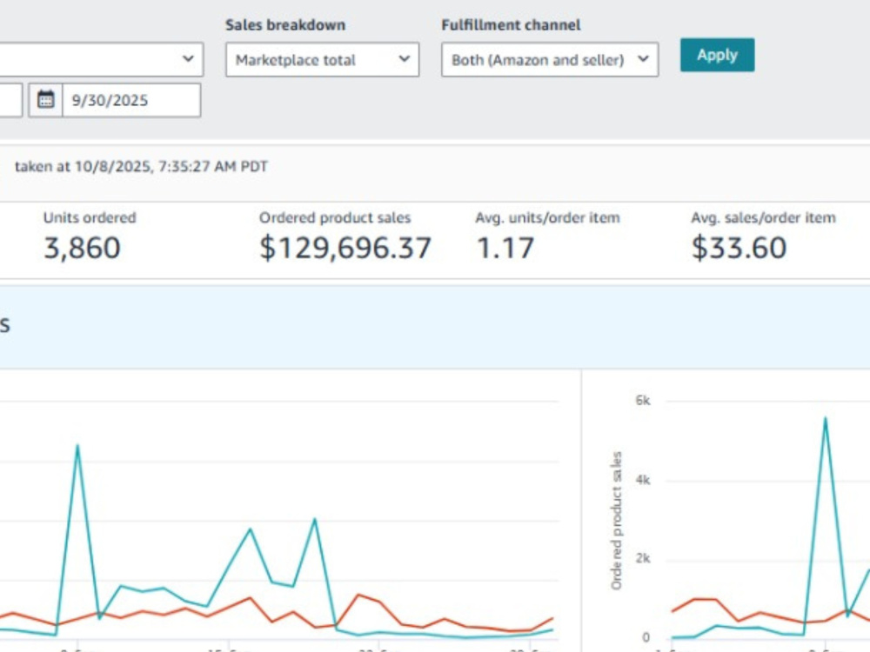Viewport: 870px width, 652px height.
Task: Click the snapshot taken timestamp text
Action: coord(141,166)
